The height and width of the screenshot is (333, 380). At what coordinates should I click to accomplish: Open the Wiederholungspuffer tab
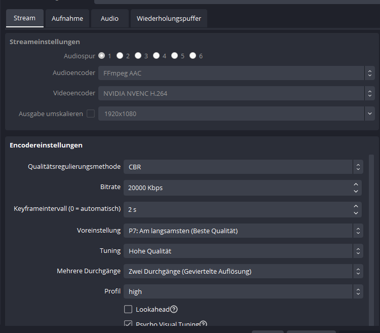[x=169, y=19]
